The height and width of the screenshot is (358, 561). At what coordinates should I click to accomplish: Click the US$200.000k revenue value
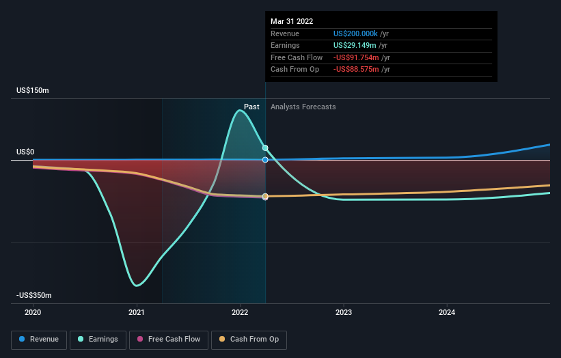355,33
